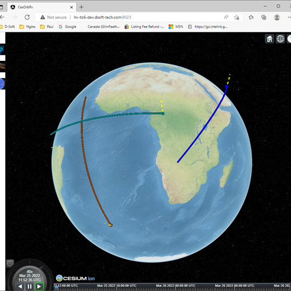Image resolution: width=291 pixels, height=291 pixels.
Task: Click the reverse playback arrow
Action: [x=20, y=286]
